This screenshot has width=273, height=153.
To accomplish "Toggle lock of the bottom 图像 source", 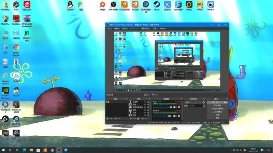I will [x=148, y=115].
